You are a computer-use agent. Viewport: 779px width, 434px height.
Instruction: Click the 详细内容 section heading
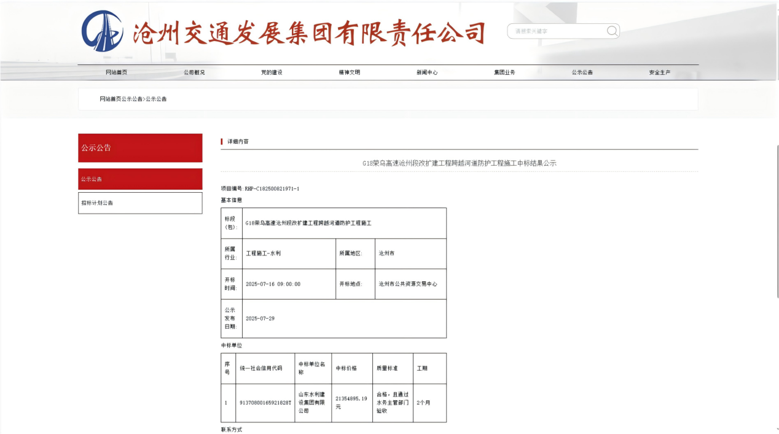point(238,141)
